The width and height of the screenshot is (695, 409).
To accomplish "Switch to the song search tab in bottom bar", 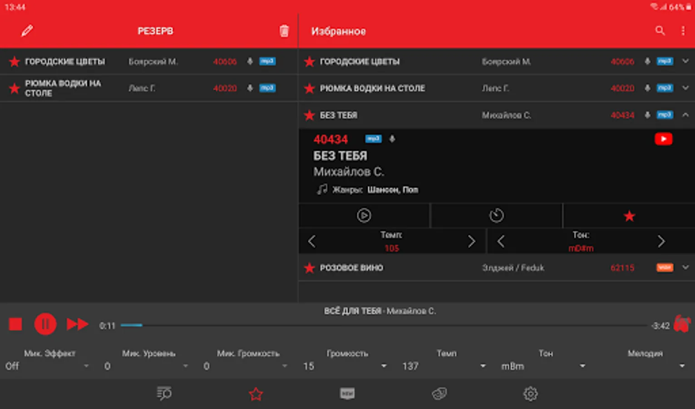I will point(164,394).
